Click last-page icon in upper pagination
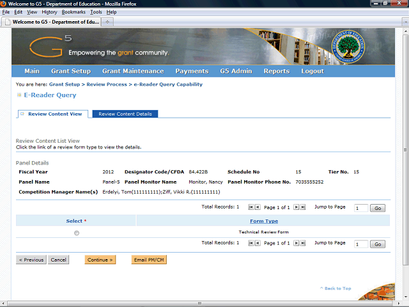Image resolution: width=409 pixels, height=307 pixels. (x=302, y=207)
